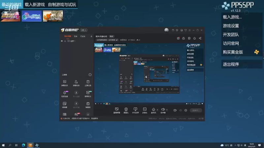Launch the blue second recent game thumbnail
264x148 pixels.
[31, 16]
